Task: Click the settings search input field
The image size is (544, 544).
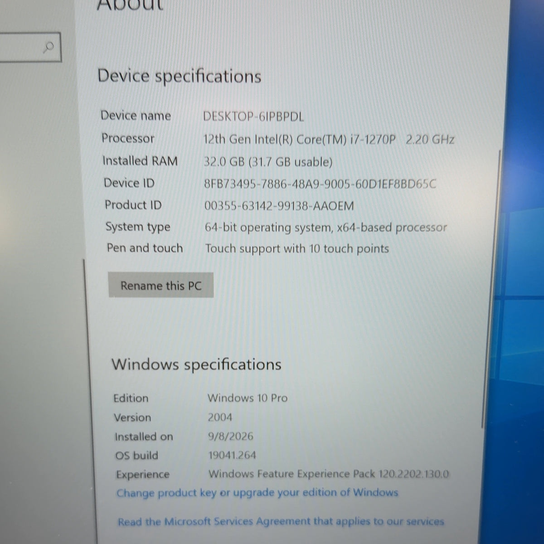Action: tap(30, 47)
